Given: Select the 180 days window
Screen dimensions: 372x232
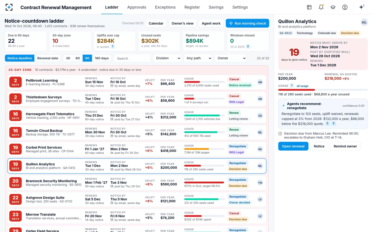Looking at the screenshot, I should tap(102, 58).
